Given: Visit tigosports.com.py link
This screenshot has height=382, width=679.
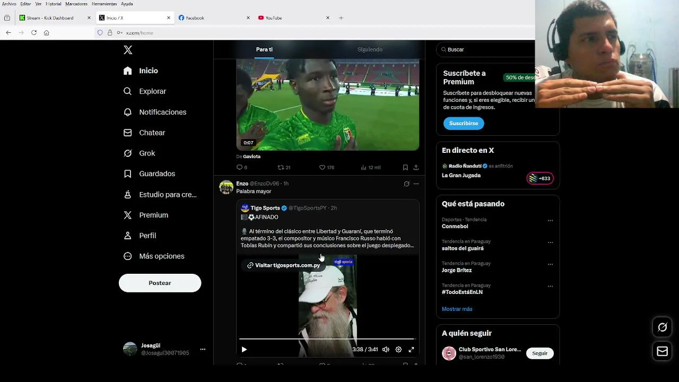Looking at the screenshot, I should pos(284,265).
